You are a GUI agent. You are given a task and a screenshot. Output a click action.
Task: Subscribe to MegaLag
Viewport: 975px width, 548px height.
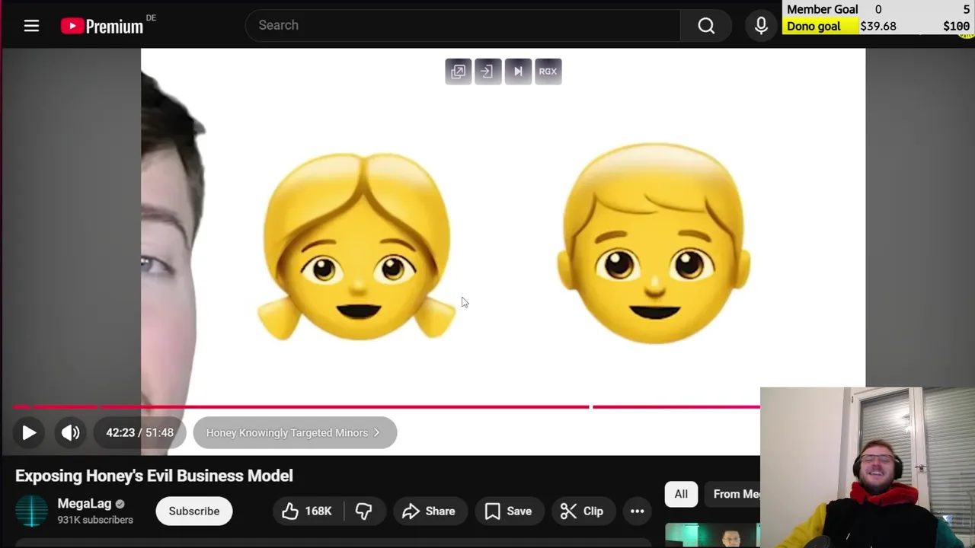(193, 511)
